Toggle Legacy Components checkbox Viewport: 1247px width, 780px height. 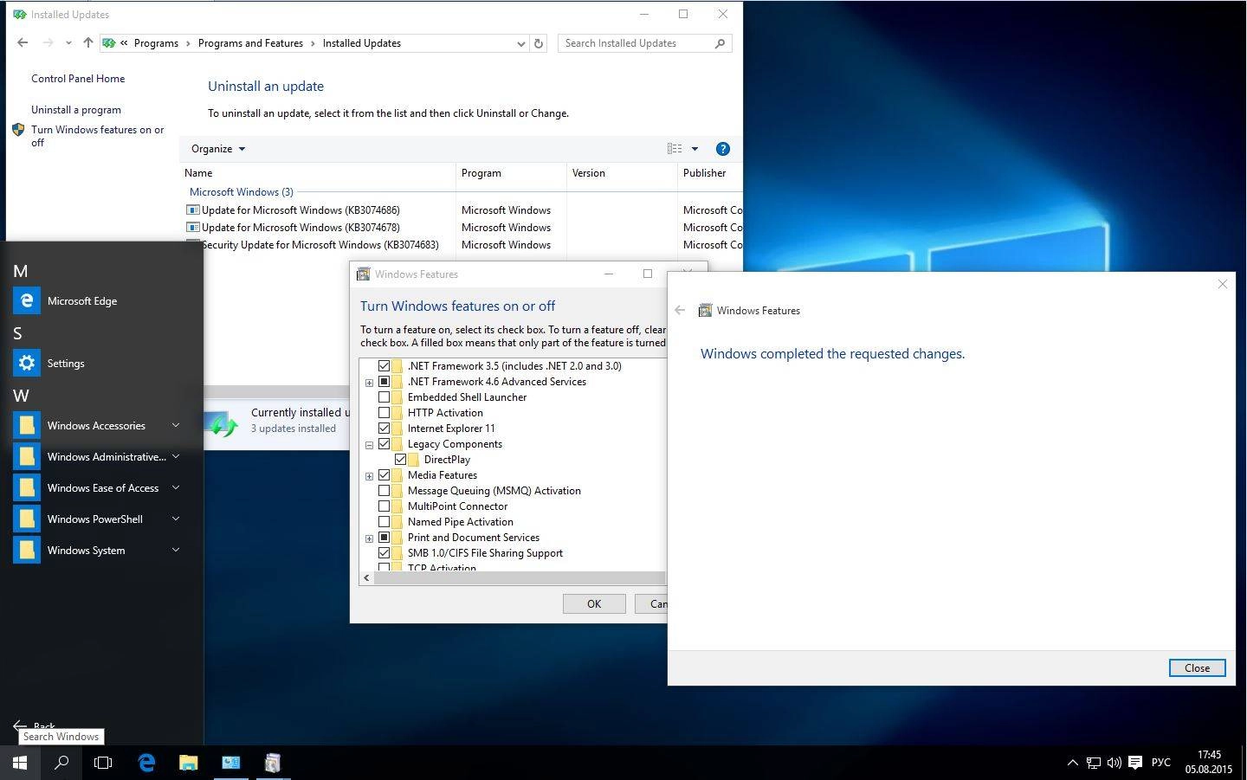(x=384, y=444)
